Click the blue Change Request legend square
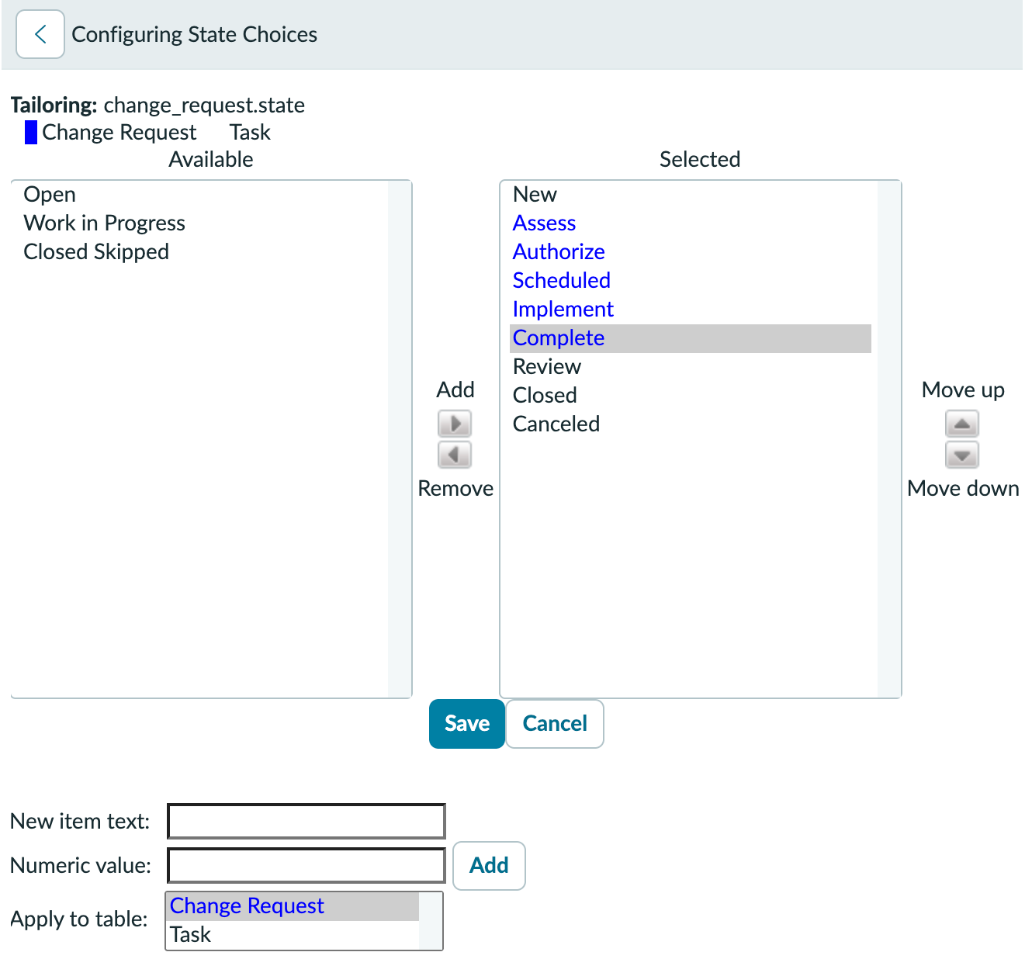 [x=31, y=132]
